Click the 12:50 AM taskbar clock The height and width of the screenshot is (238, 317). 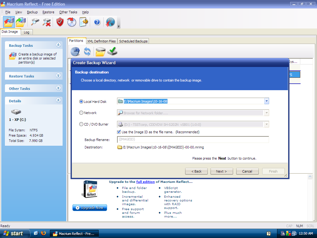click(x=306, y=233)
